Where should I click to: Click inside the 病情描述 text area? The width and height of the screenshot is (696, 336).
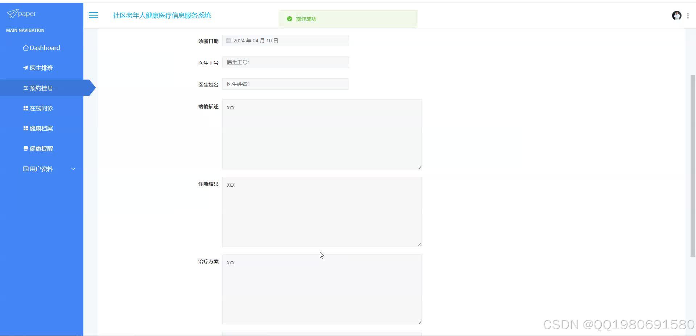click(x=322, y=134)
